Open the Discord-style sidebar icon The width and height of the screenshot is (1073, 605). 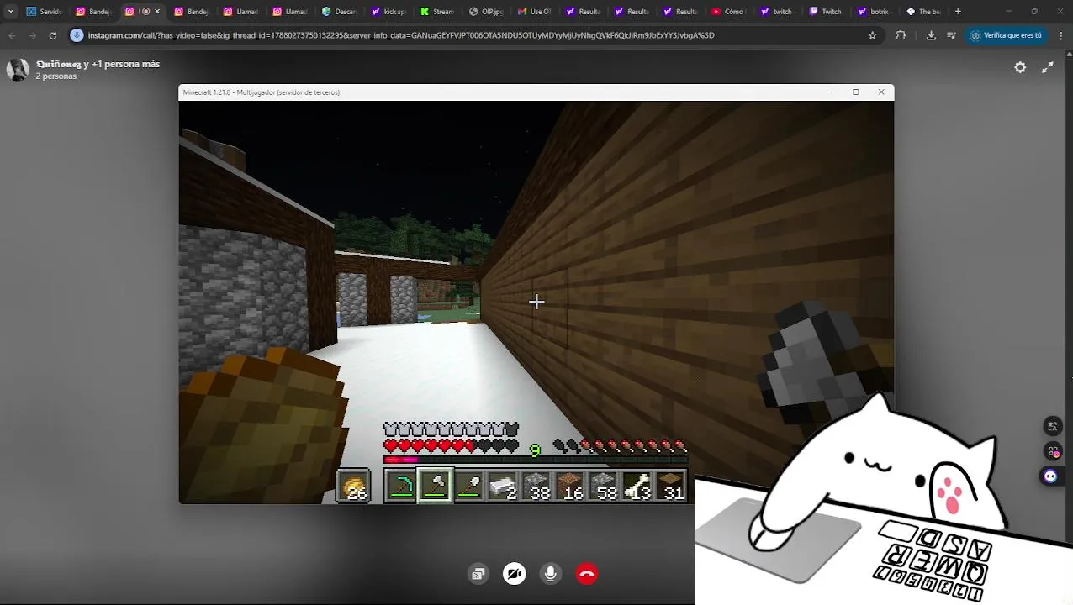pyautogui.click(x=1051, y=476)
